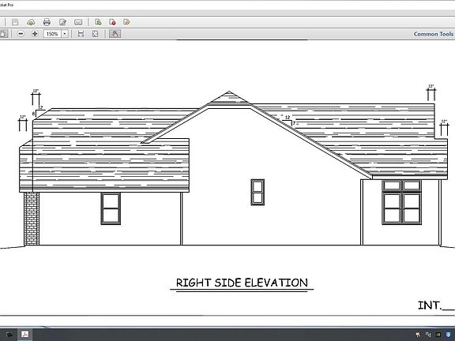Click the email envelope icon

click(x=78, y=22)
